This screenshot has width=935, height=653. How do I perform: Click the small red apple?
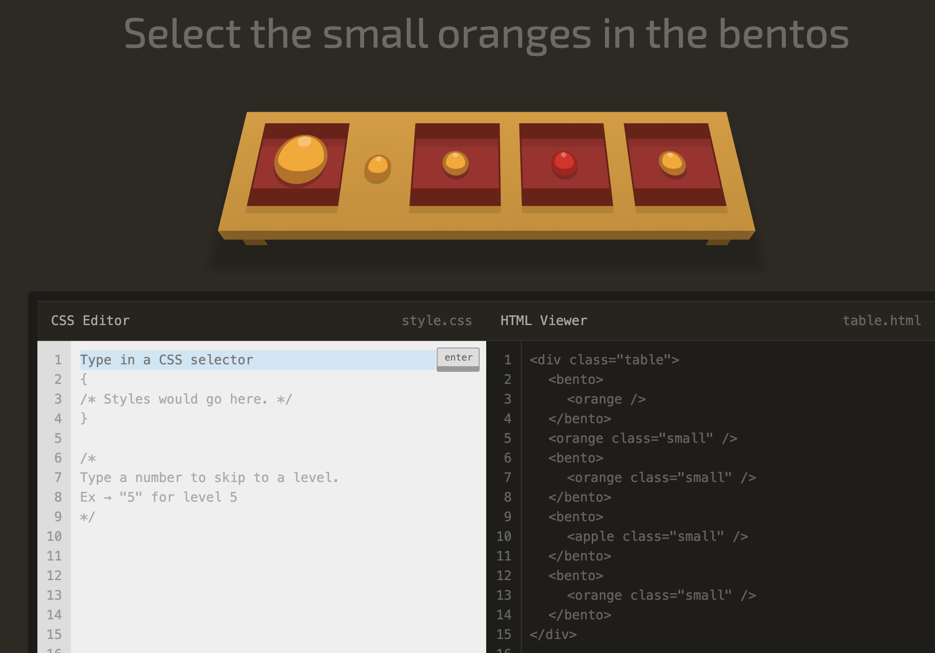[564, 163]
